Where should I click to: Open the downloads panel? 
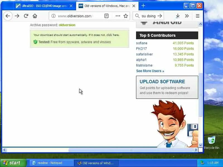coord(178,16)
